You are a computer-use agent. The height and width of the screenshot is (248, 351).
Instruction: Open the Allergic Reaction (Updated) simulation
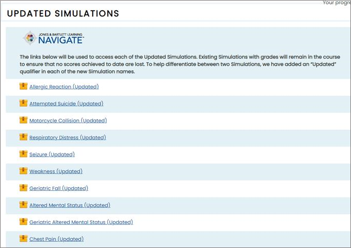(64, 87)
